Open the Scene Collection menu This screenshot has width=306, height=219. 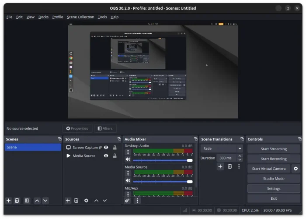tap(80, 17)
